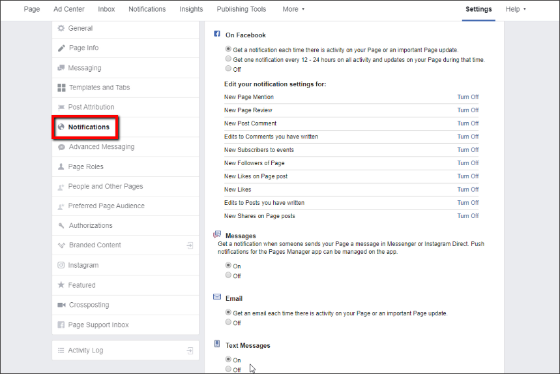The height and width of the screenshot is (374, 560).
Task: Open the More dropdown menu
Action: (293, 9)
